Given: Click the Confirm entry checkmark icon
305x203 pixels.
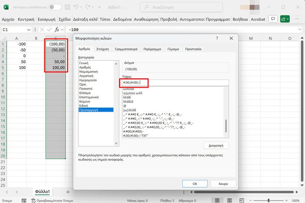Looking at the screenshot, I should [x=49, y=30].
